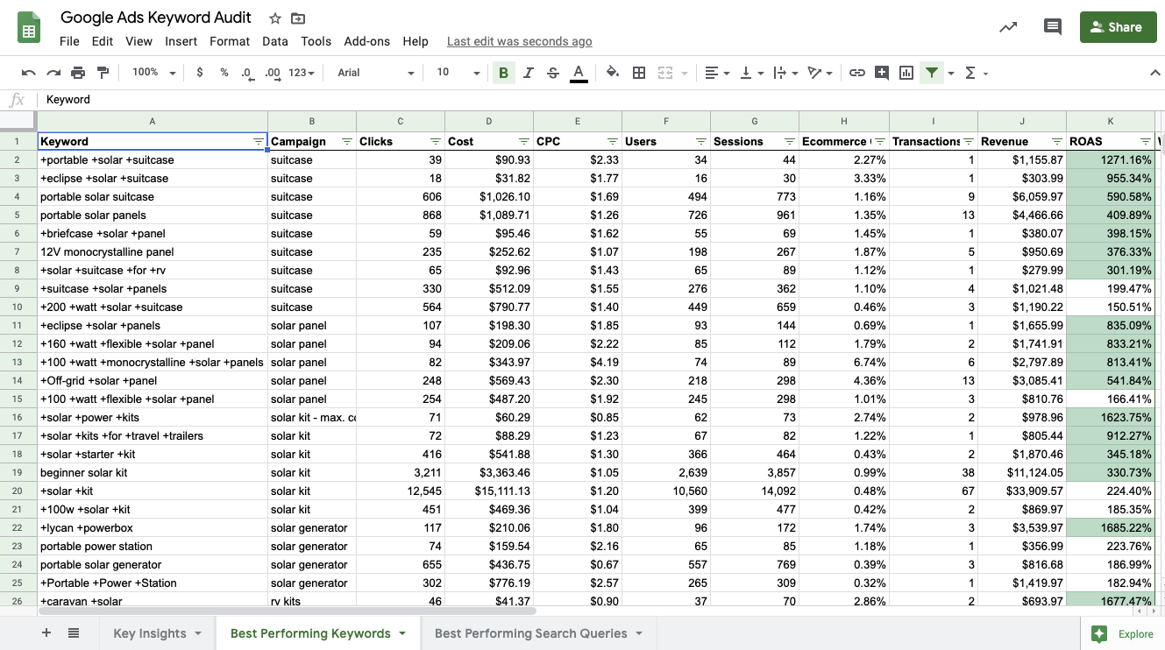Apply strikethrough formatting
This screenshot has width=1165, height=650.
(552, 73)
